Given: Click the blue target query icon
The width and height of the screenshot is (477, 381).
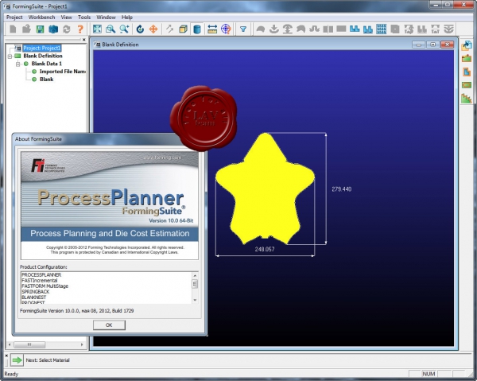Looking at the screenshot, I should click(226, 29).
